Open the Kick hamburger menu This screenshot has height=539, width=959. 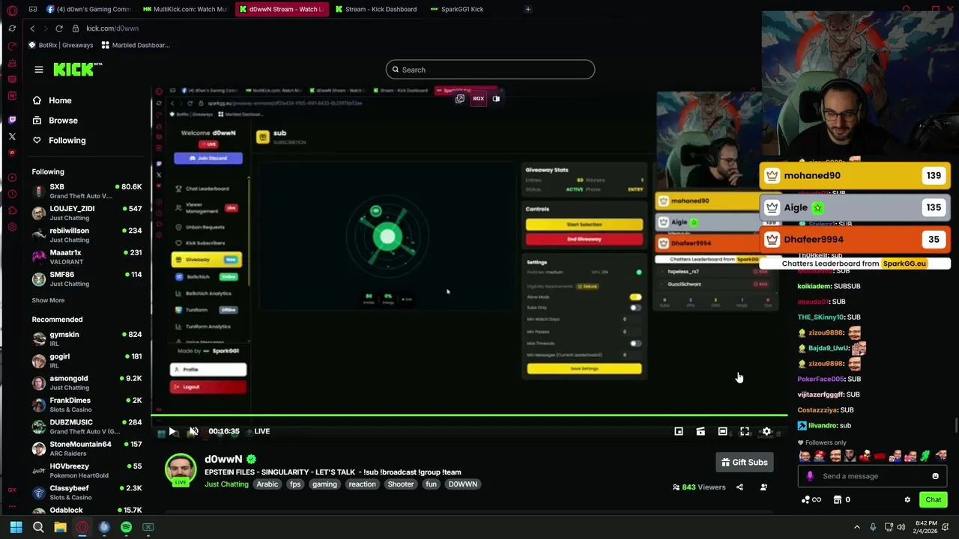click(39, 70)
